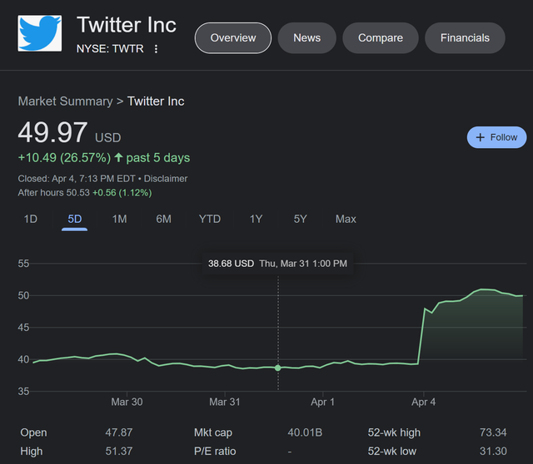This screenshot has width=533, height=464.
Task: Switch chart to 1M range
Action: [x=120, y=219]
